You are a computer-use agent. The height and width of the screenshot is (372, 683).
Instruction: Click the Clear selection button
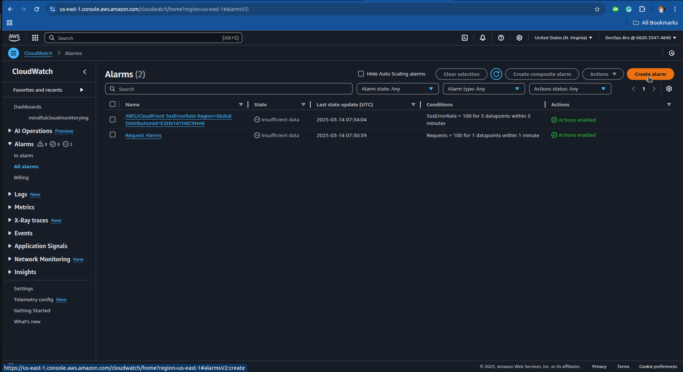(x=461, y=74)
